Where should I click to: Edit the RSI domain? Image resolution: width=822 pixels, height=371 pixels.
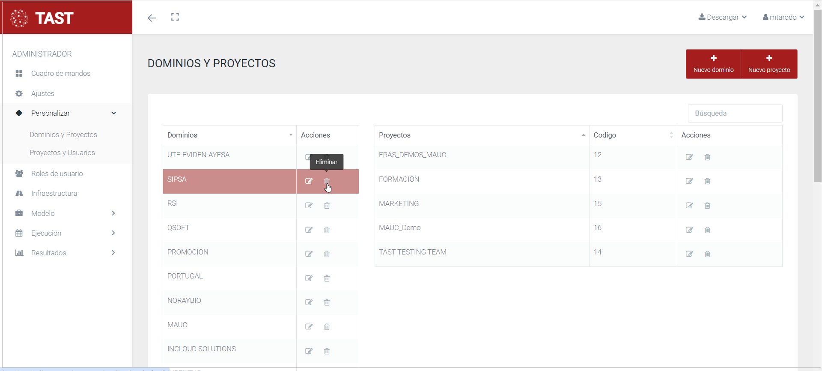(x=309, y=206)
